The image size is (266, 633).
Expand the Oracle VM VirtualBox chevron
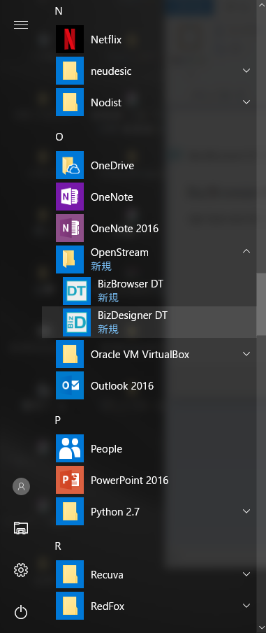click(246, 354)
